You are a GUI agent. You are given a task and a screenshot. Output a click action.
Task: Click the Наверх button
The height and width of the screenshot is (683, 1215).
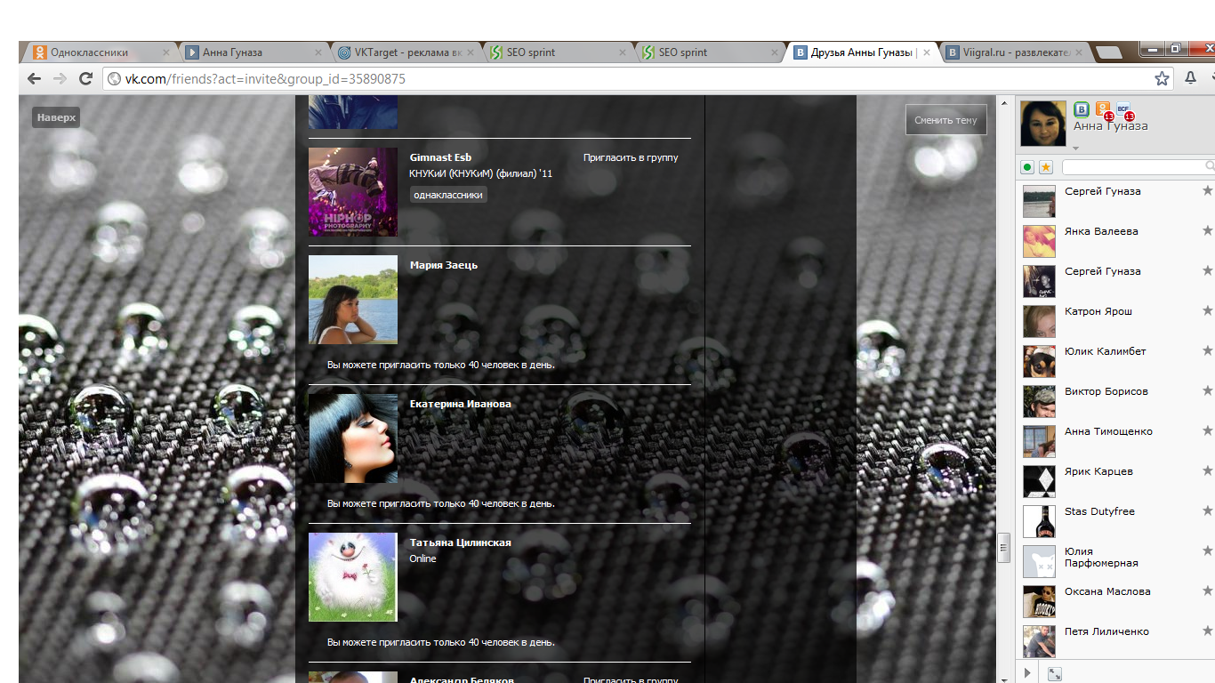point(56,117)
